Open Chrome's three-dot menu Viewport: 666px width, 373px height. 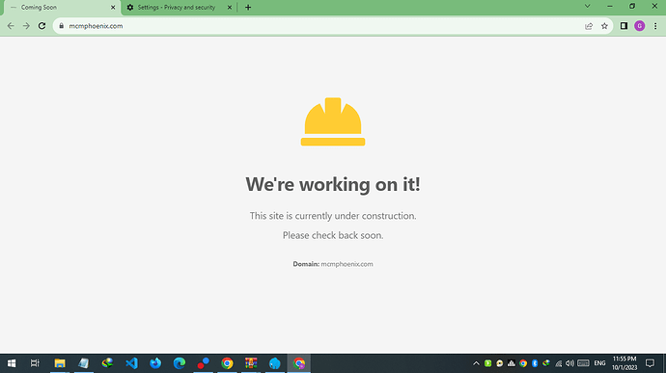655,26
